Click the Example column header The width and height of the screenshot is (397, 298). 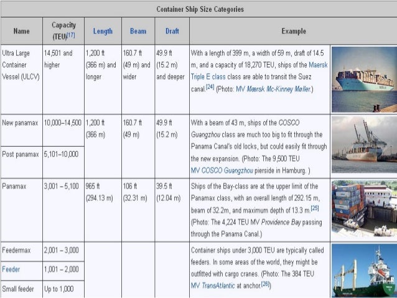(294, 31)
